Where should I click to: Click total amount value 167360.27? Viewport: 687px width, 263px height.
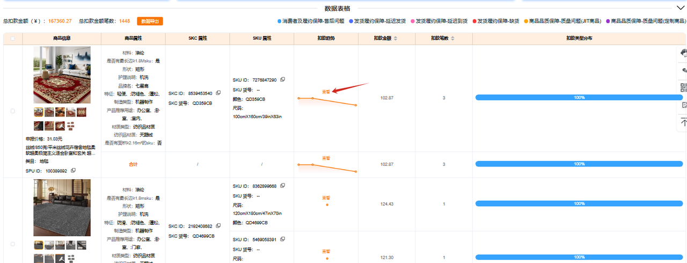pyautogui.click(x=60, y=21)
